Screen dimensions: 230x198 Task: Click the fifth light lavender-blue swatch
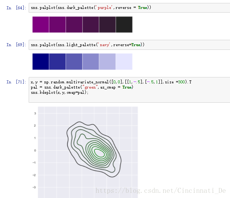tap(108, 61)
